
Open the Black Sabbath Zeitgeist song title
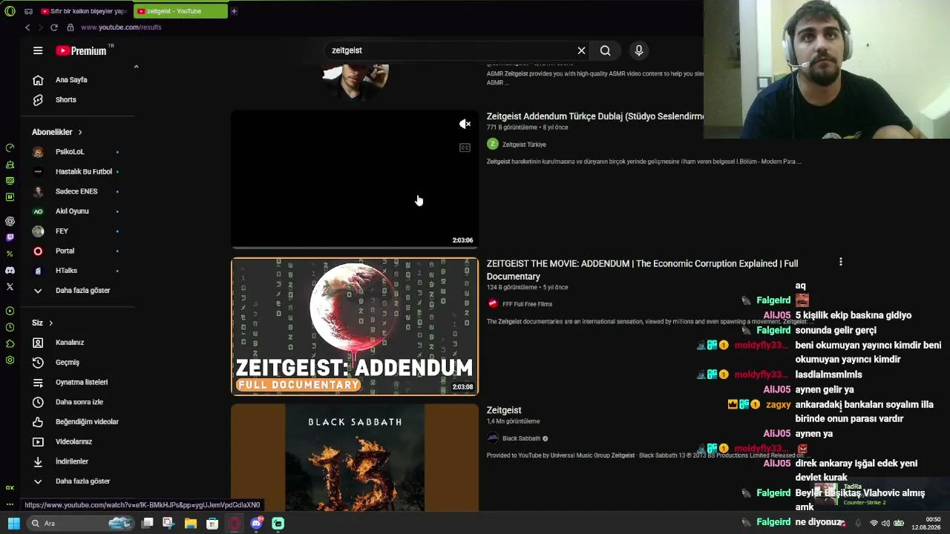coord(504,410)
